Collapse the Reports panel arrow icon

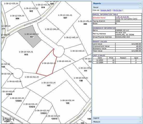(x=140, y=3)
